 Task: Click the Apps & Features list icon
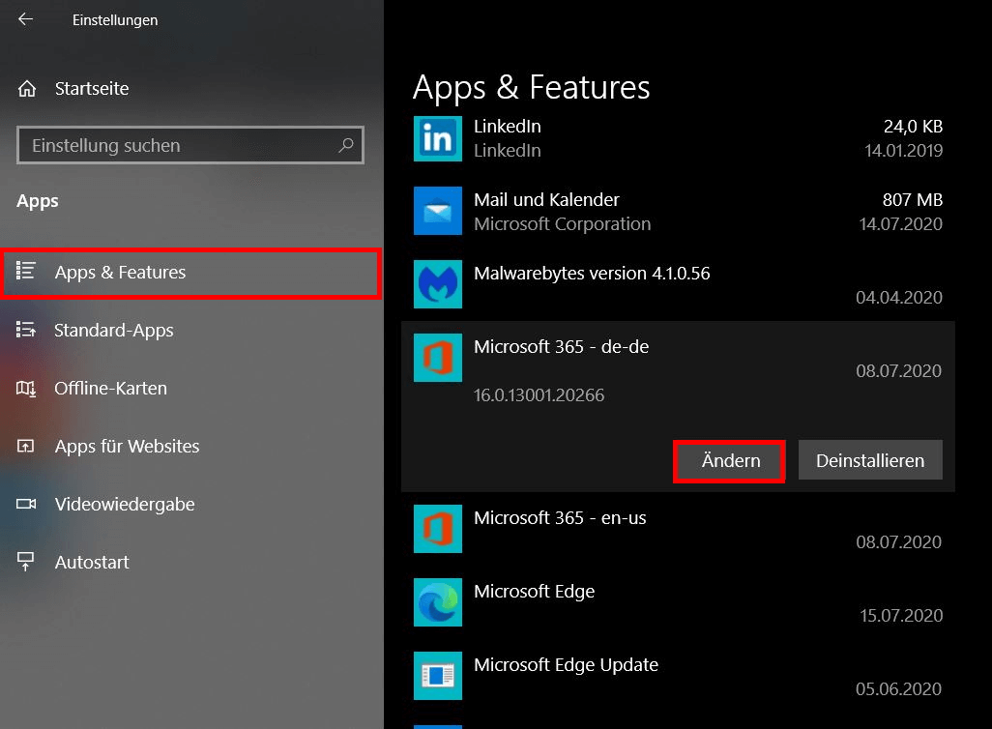point(25,270)
